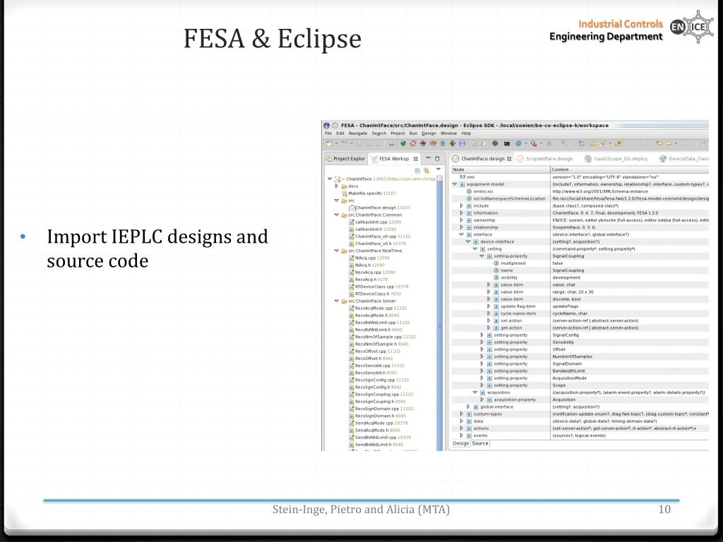Click the 'NumberOfSamples' content cell
Viewport: 723px width, 542px height.
pyautogui.click(x=572, y=356)
